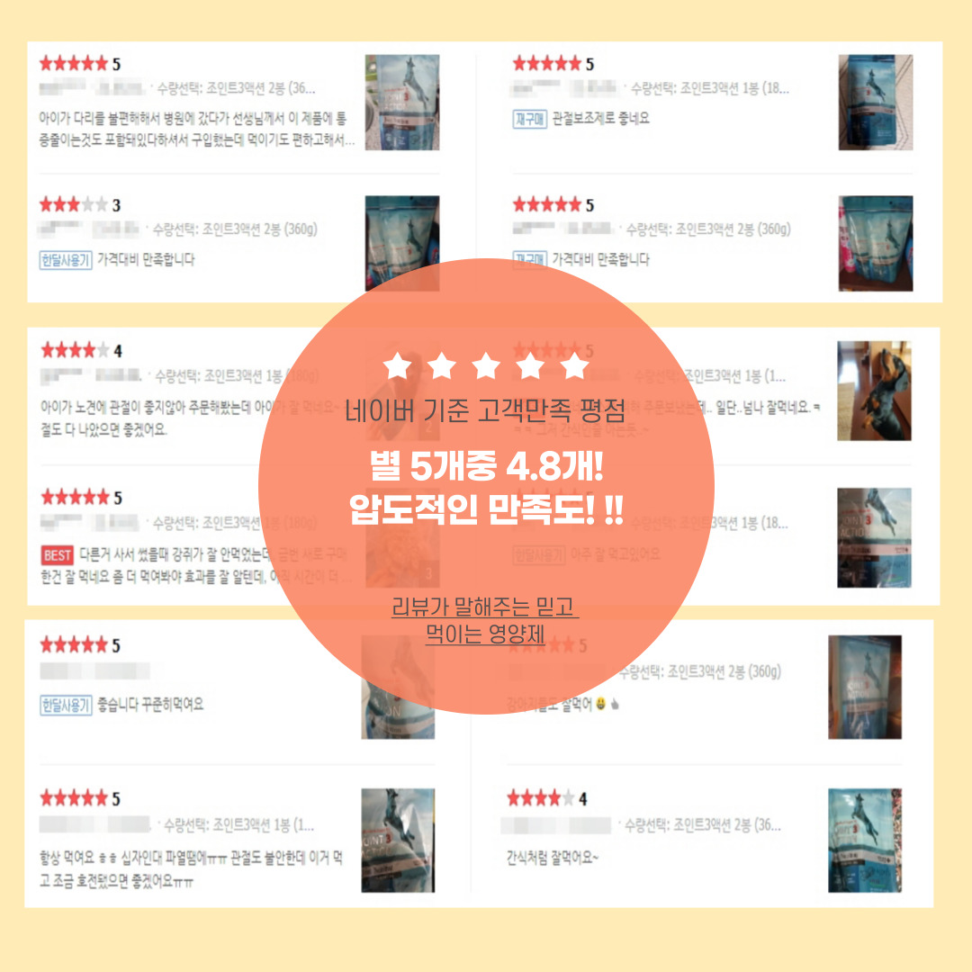This screenshot has width=972, height=972.
Task: Click the white five-star row in the orange circle
Action: pos(486,365)
